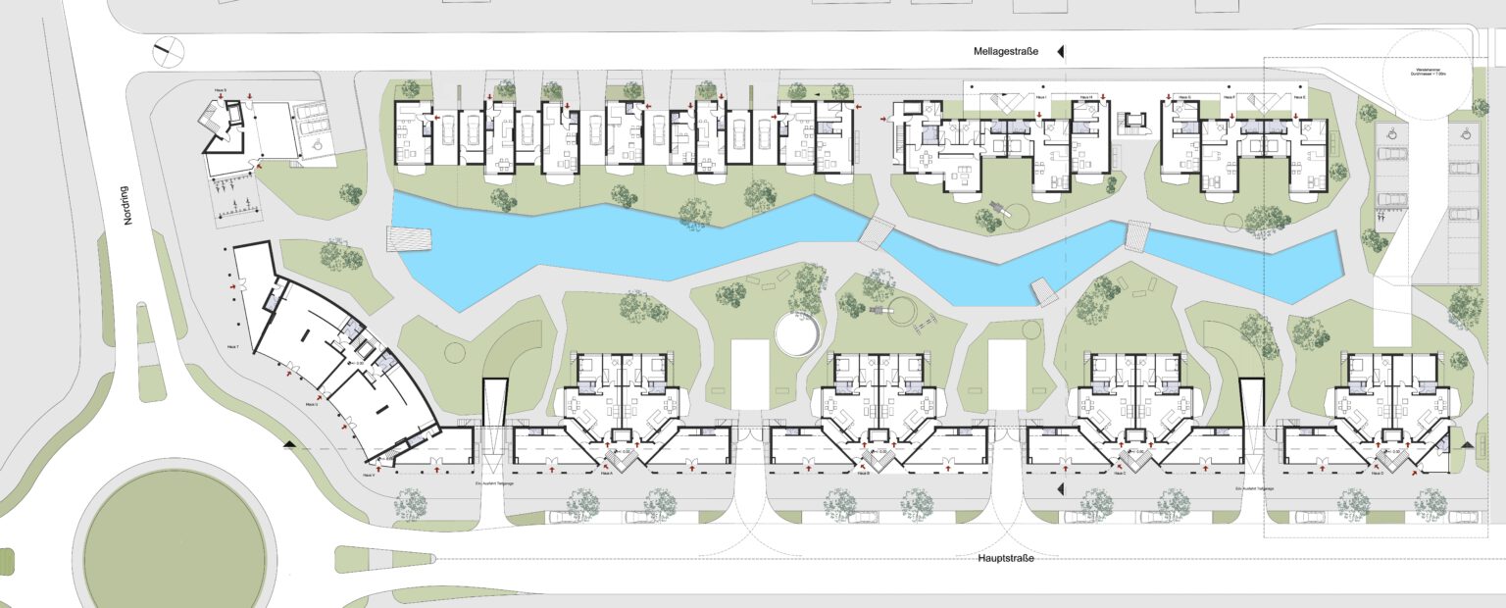Click the white circular structure in the courtyard
Image resolution: width=1506 pixels, height=608 pixels.
click(797, 335)
